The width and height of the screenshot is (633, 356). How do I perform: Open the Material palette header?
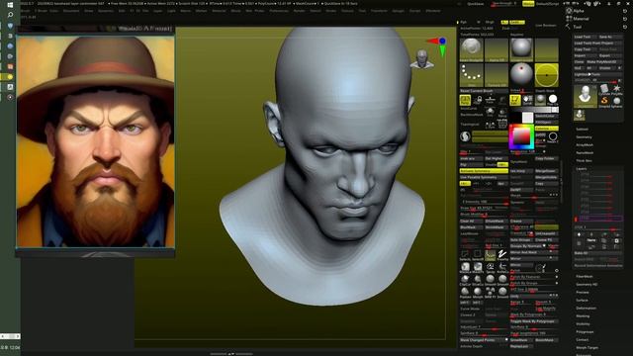(x=581, y=19)
